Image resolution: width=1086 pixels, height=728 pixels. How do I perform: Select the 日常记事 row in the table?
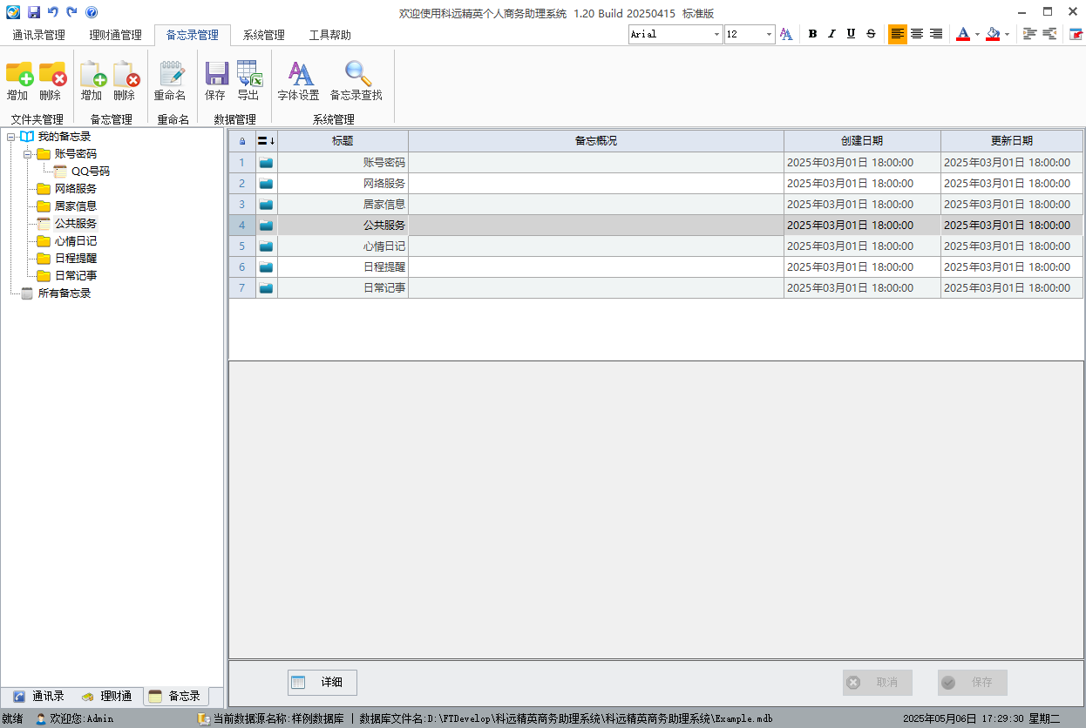(x=384, y=288)
